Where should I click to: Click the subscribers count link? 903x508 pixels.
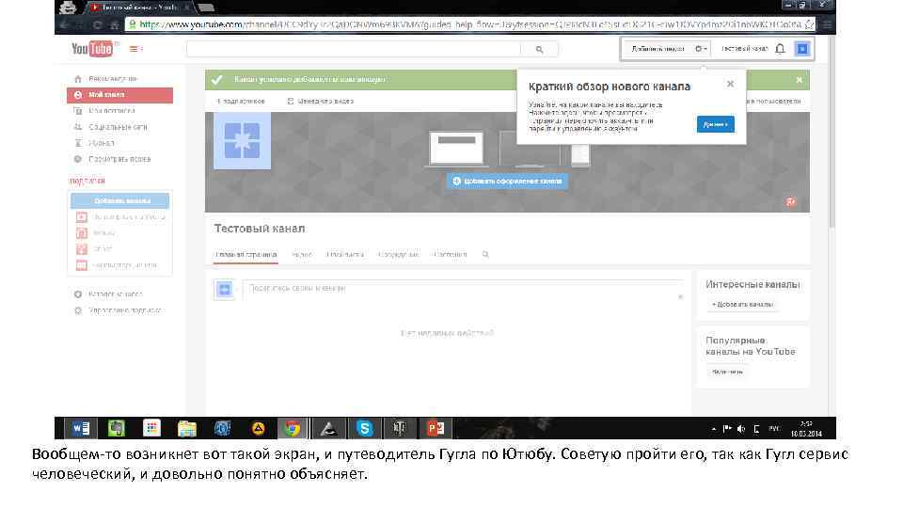pyautogui.click(x=240, y=102)
